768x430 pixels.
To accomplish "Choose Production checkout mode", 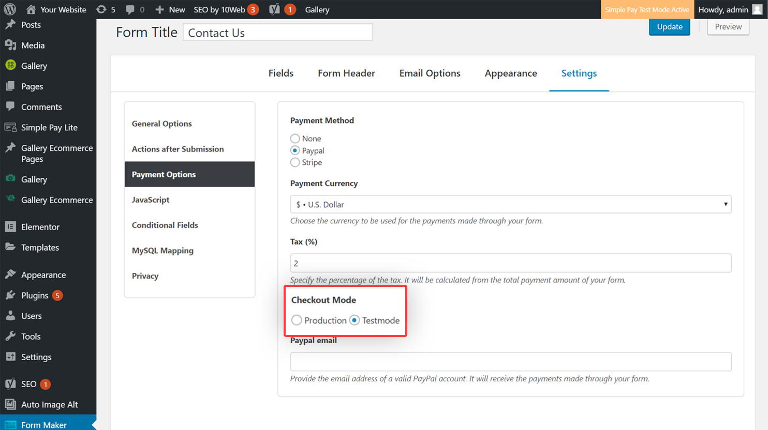I will 297,320.
